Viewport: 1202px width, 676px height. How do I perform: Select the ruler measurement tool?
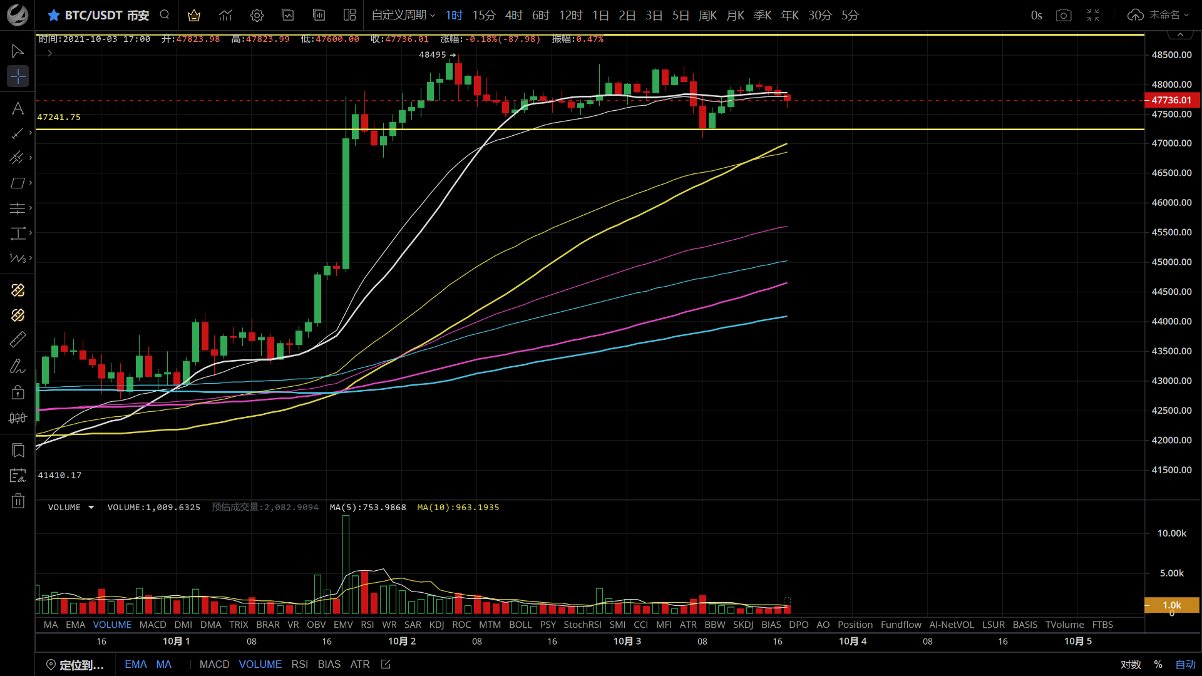tap(18, 339)
